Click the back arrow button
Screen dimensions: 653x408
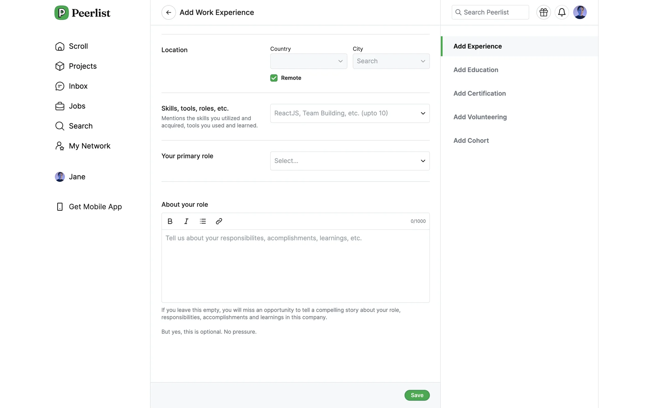click(168, 13)
